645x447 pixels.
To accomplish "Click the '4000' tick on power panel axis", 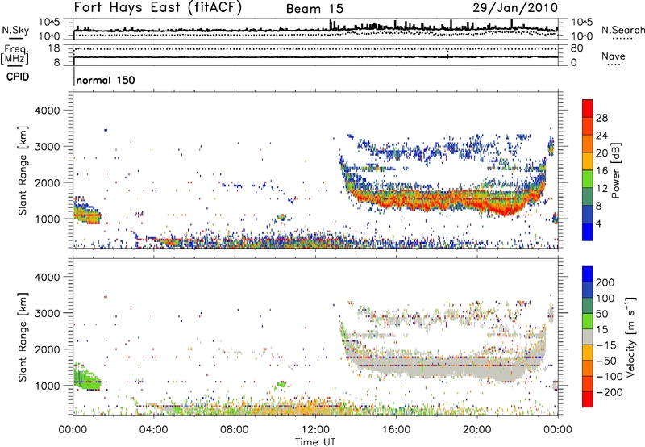I will [47, 111].
